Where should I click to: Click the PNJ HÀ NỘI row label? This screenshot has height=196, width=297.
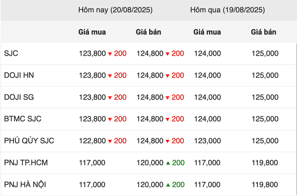(25, 185)
